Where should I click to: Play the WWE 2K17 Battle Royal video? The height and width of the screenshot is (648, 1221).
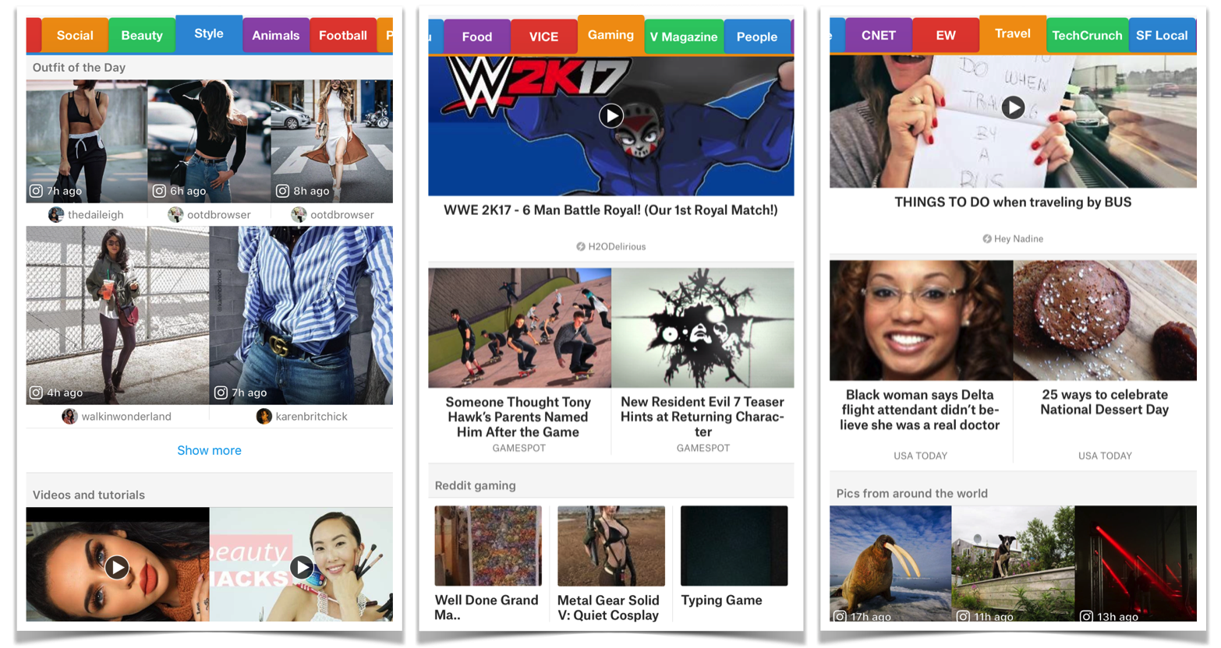pyautogui.click(x=611, y=116)
